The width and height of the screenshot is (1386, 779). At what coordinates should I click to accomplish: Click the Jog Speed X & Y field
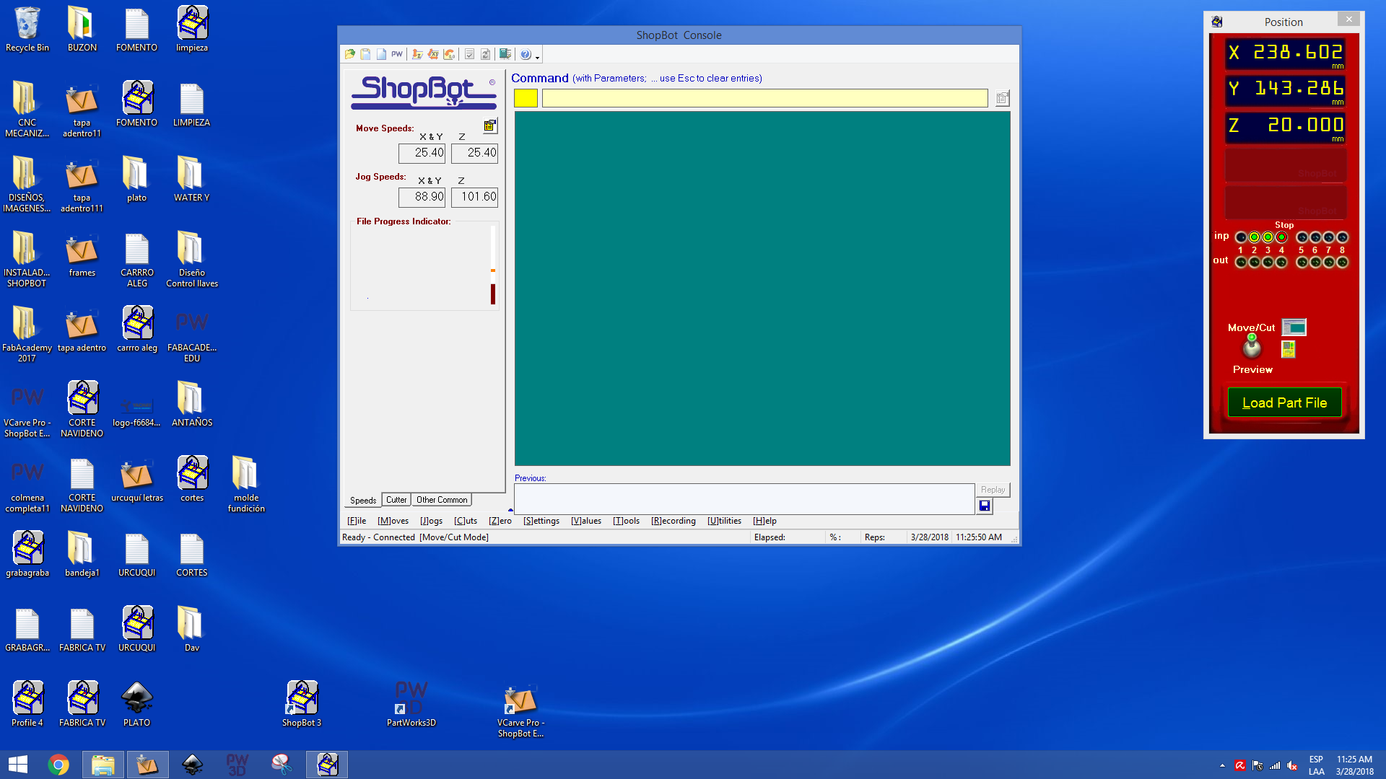click(x=422, y=197)
